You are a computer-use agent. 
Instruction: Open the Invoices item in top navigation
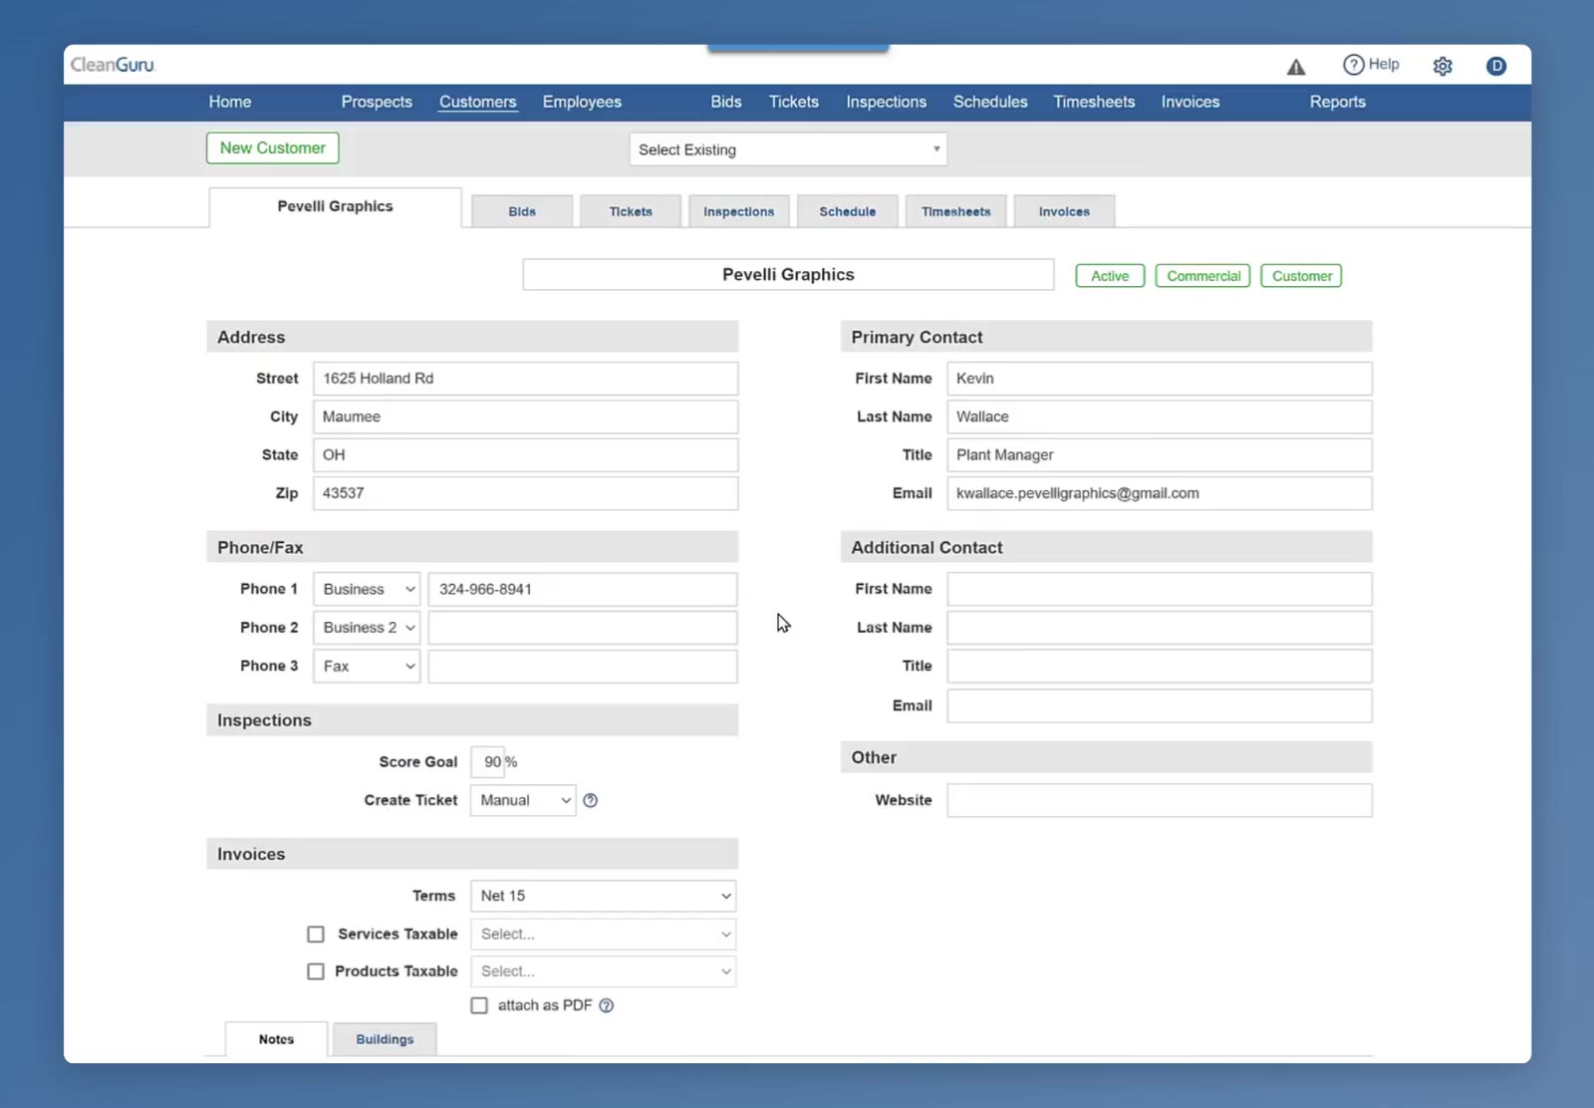(1190, 102)
